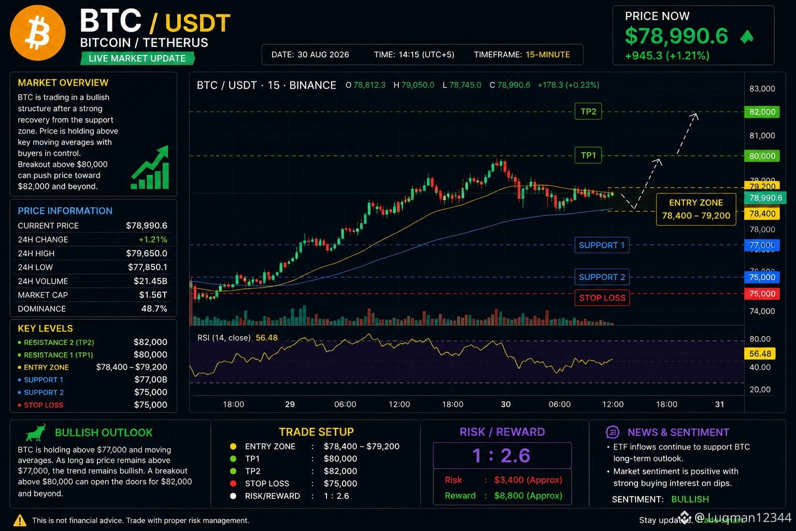The height and width of the screenshot is (531, 796).
Task: Click STOP LOSS row in Key Levels
Action: click(x=92, y=405)
